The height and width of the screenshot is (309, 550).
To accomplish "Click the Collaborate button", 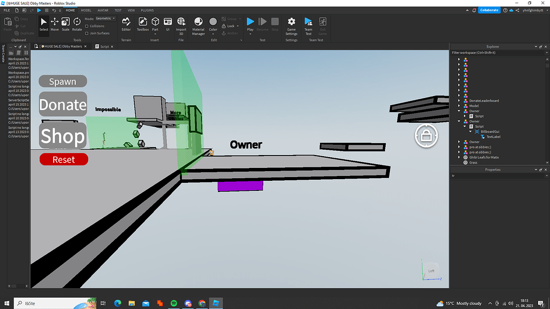I will pyautogui.click(x=488, y=10).
